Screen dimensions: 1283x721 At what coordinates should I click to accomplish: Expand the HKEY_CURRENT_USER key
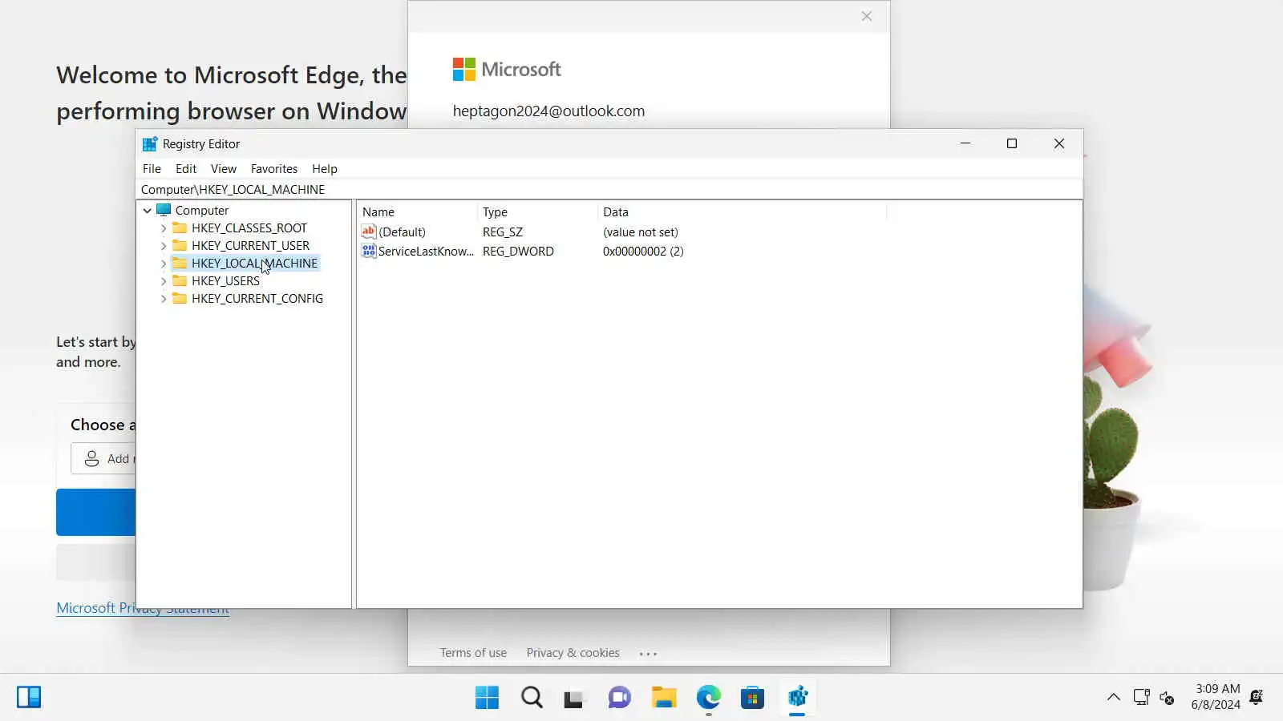(x=164, y=246)
